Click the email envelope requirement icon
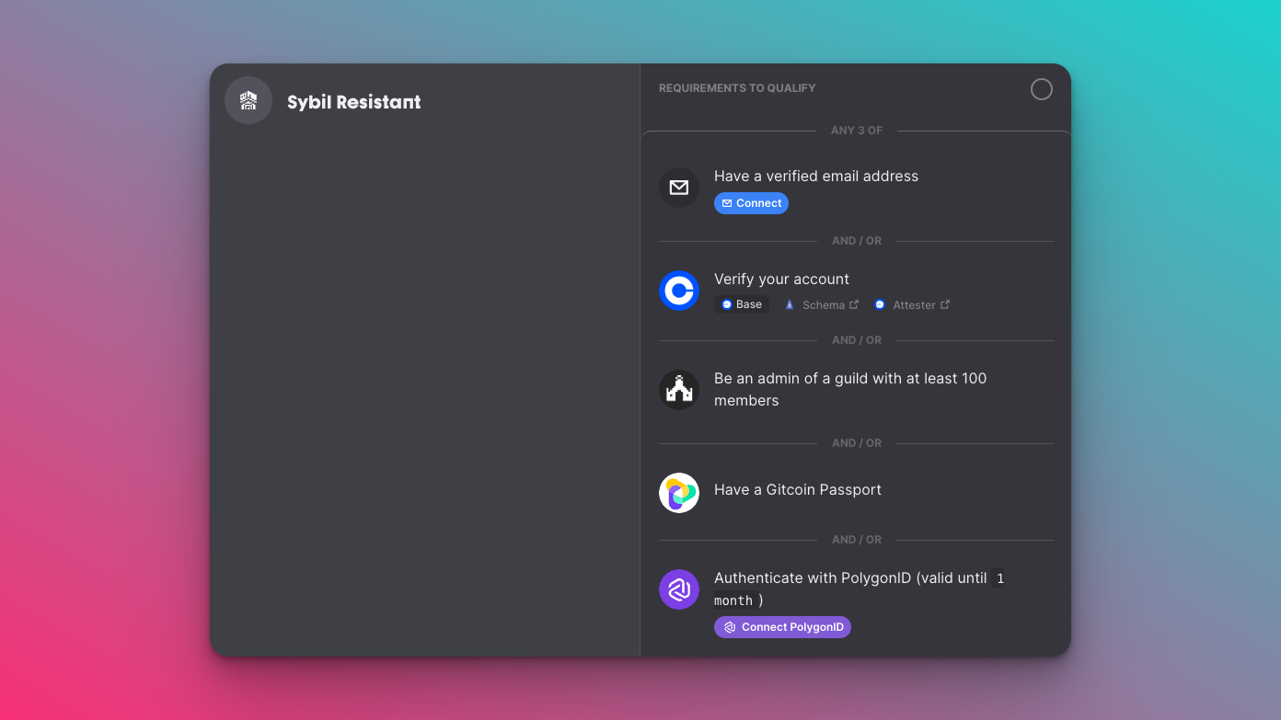 click(679, 188)
